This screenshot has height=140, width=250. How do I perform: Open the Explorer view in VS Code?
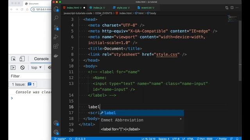(56, 9)
